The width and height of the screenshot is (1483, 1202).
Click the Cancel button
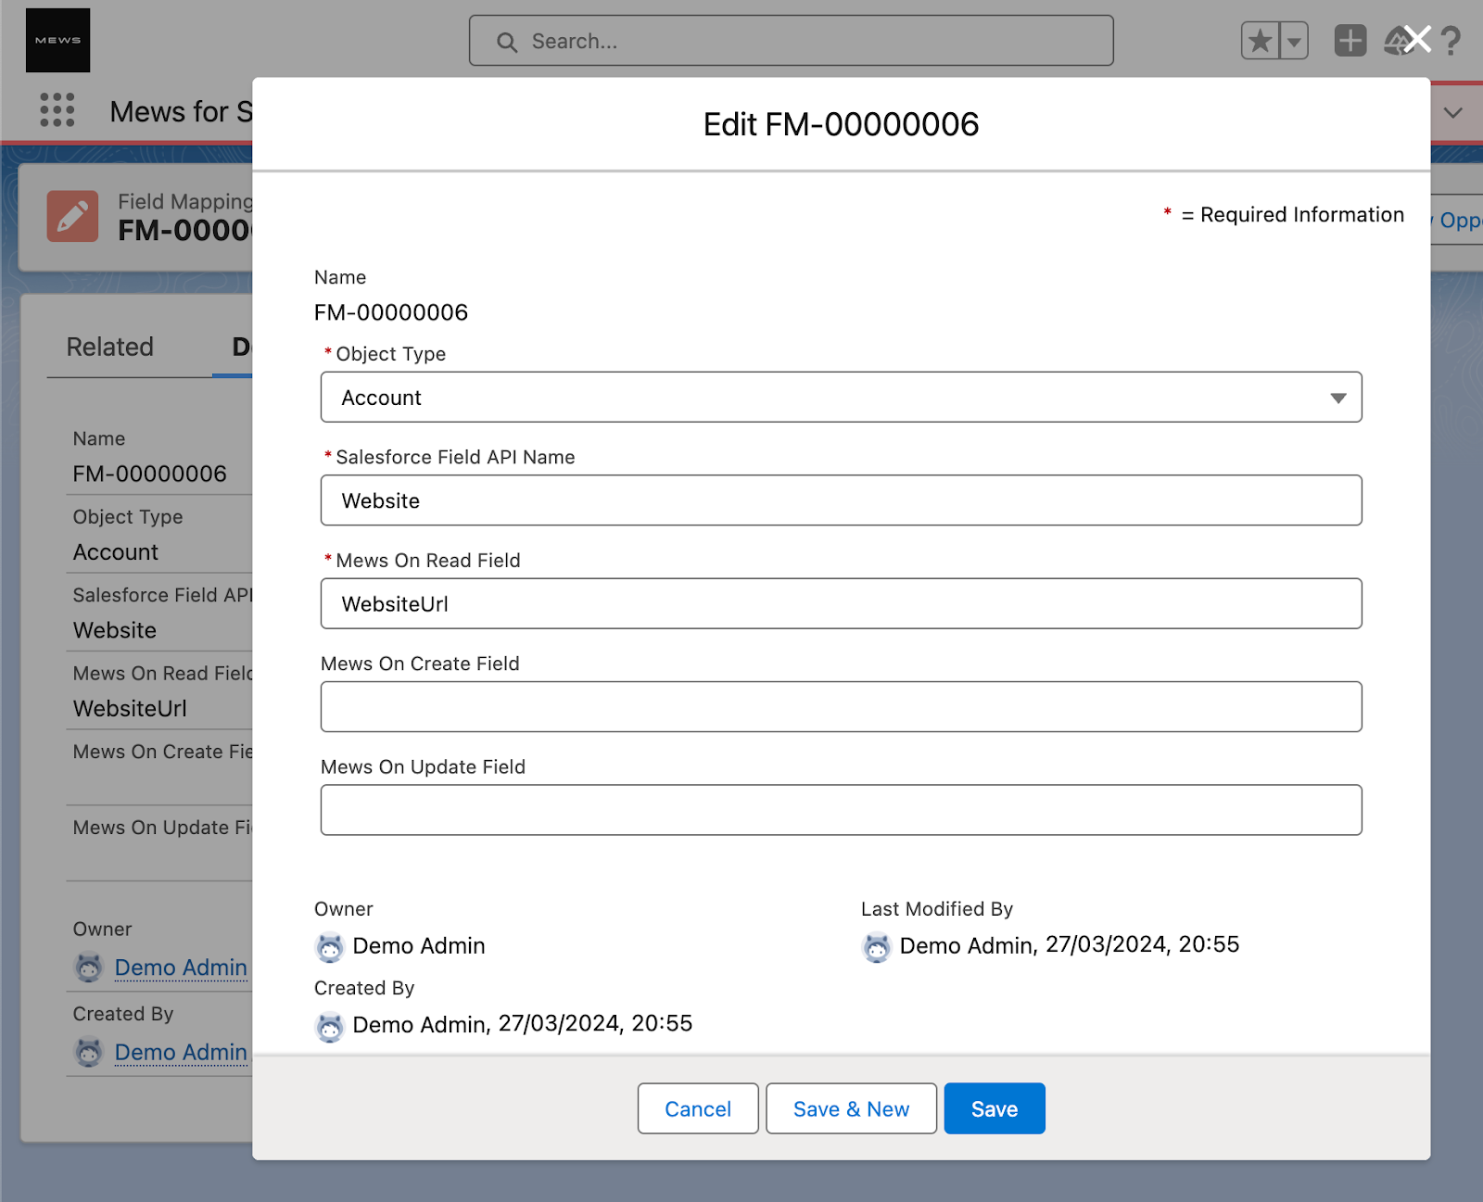[x=698, y=1108]
